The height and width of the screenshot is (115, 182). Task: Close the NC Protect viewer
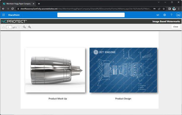click(175, 27)
